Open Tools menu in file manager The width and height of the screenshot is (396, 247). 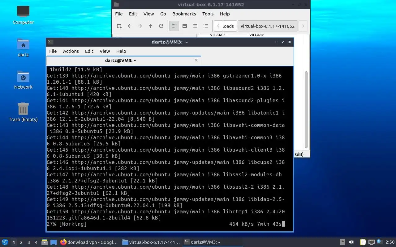point(208,14)
